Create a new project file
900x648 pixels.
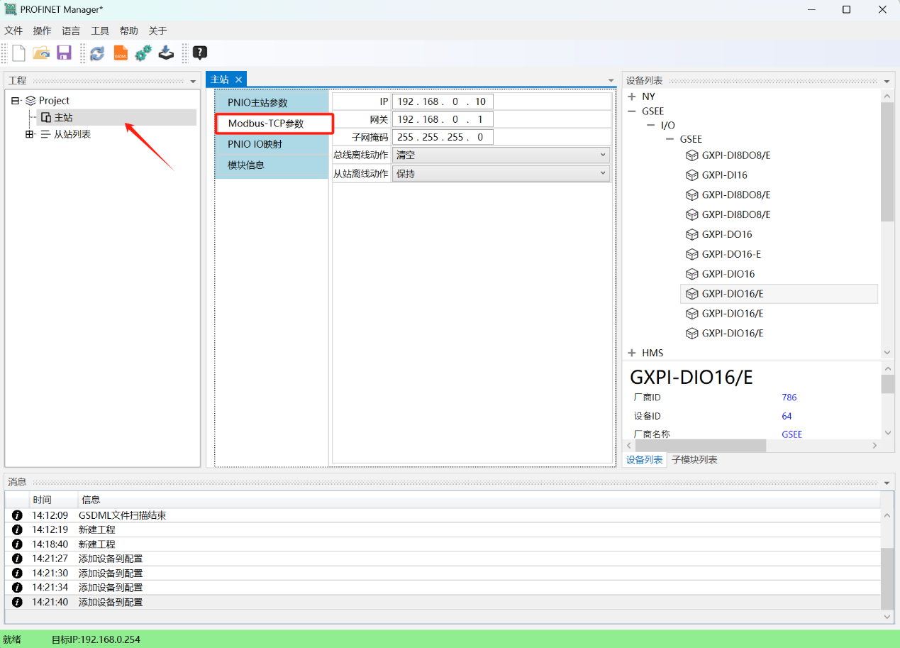point(18,53)
